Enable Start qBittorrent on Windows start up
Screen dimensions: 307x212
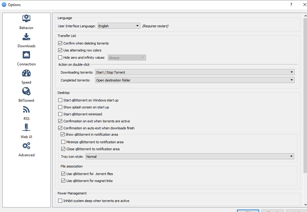60,100
